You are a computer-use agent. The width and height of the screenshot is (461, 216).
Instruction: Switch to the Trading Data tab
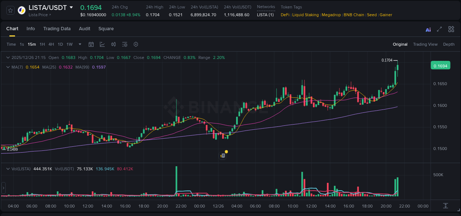pyautogui.click(x=57, y=29)
